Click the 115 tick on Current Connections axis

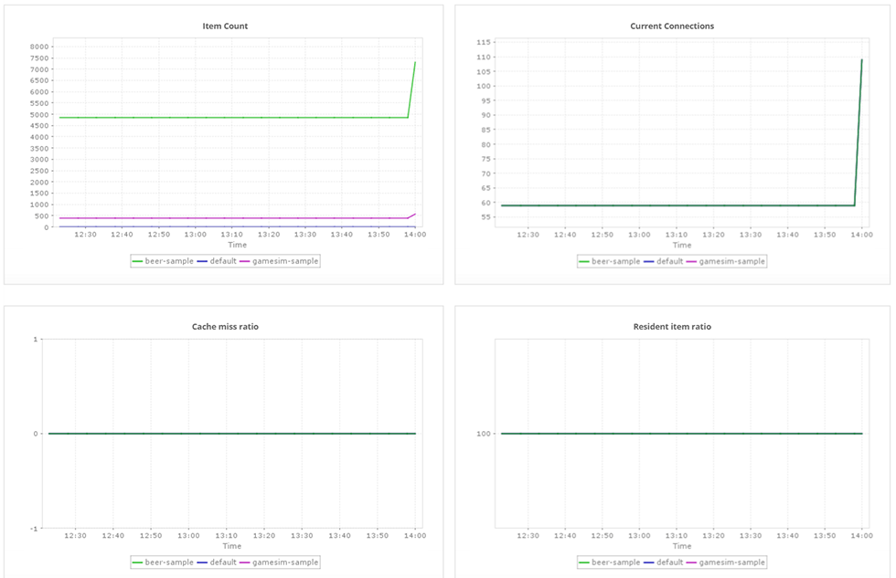click(484, 42)
